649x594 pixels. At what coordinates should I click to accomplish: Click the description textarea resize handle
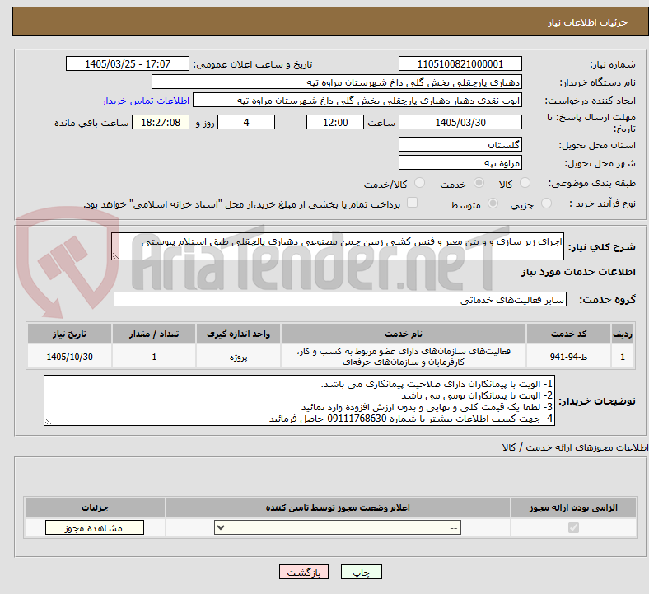point(115,256)
